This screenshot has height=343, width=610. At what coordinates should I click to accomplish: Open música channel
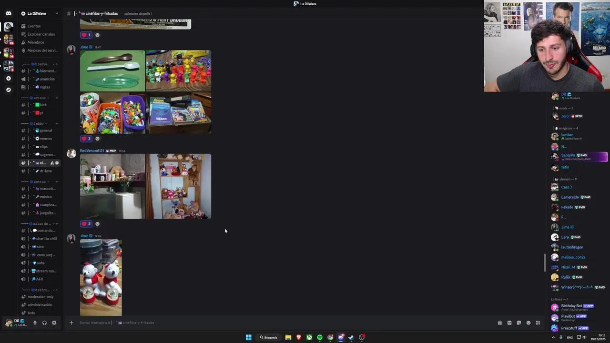tap(40, 197)
